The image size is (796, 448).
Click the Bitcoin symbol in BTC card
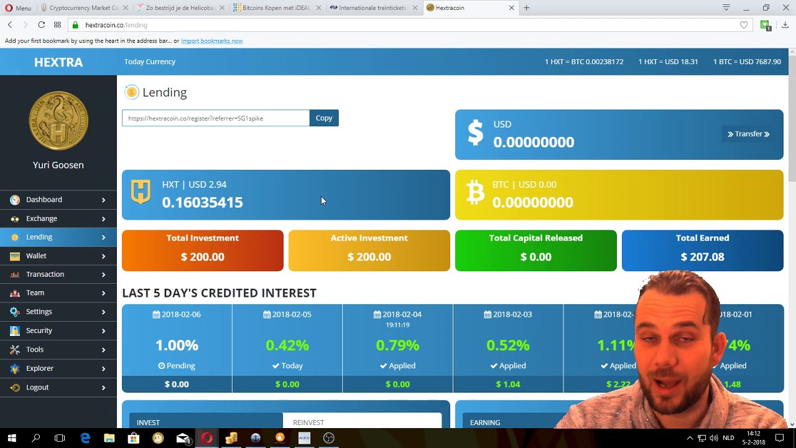pos(475,193)
